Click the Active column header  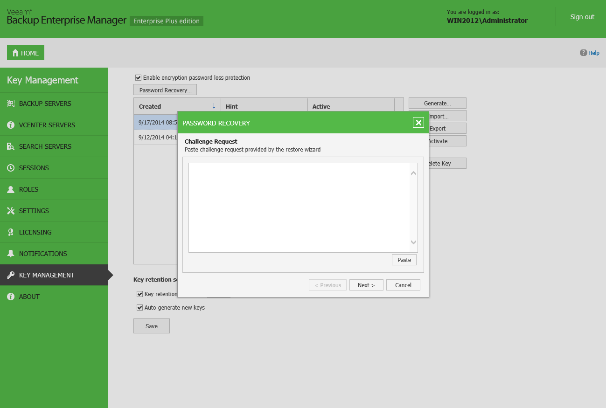pyautogui.click(x=351, y=106)
